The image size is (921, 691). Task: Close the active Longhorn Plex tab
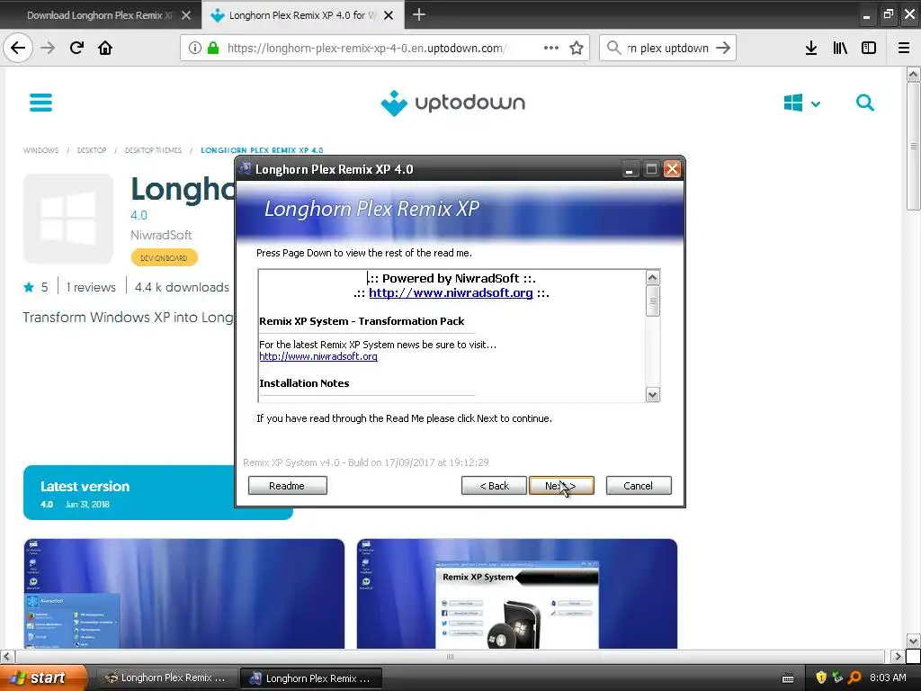389,15
